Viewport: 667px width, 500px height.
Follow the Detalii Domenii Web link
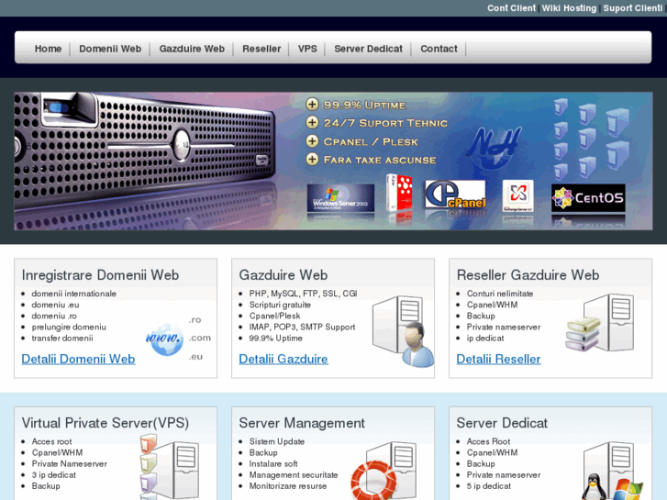coord(78,359)
